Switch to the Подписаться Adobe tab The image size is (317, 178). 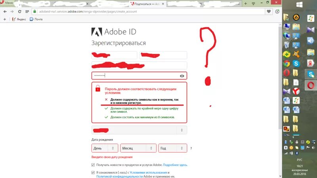click(x=147, y=4)
